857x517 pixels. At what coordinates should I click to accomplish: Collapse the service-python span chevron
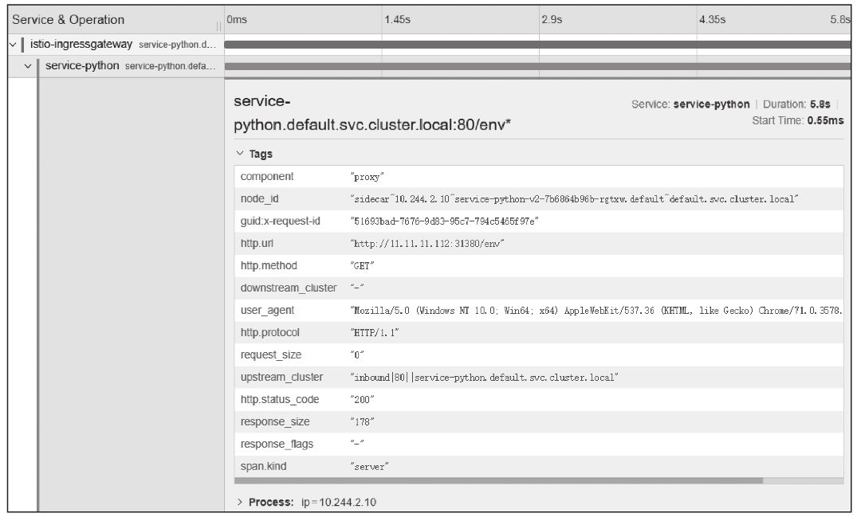(x=28, y=65)
